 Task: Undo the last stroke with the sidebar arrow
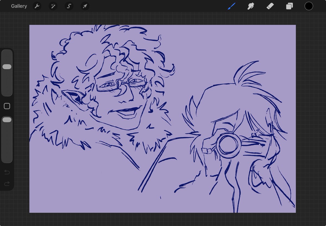coord(7,172)
